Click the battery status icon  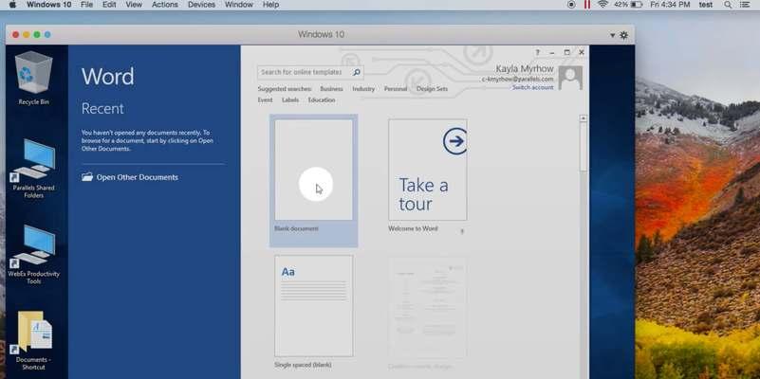[x=637, y=5]
